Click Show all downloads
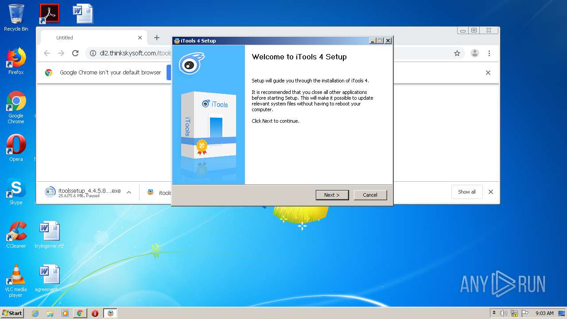The height and width of the screenshot is (319, 567). (467, 192)
